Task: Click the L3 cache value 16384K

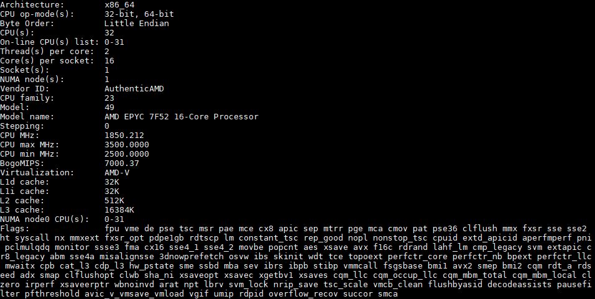Action: [119, 209]
